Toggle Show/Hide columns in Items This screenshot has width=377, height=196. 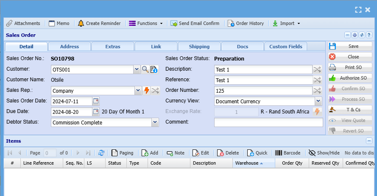click(324, 153)
